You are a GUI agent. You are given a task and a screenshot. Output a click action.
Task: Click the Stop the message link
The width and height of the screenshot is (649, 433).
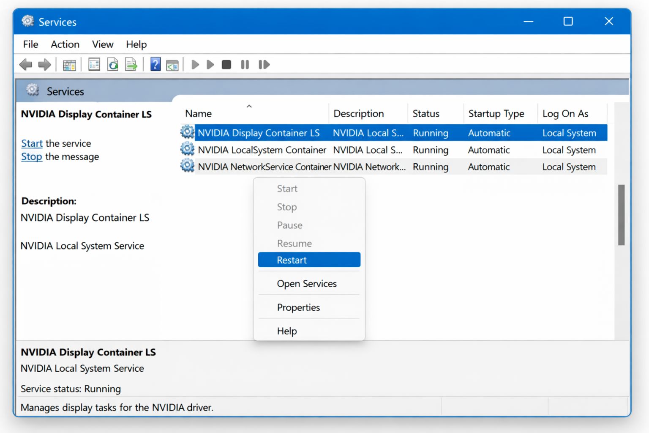click(x=32, y=156)
